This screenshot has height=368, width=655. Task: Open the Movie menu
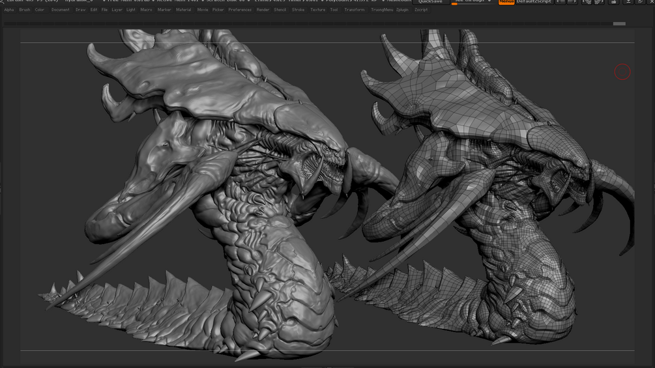pyautogui.click(x=203, y=10)
